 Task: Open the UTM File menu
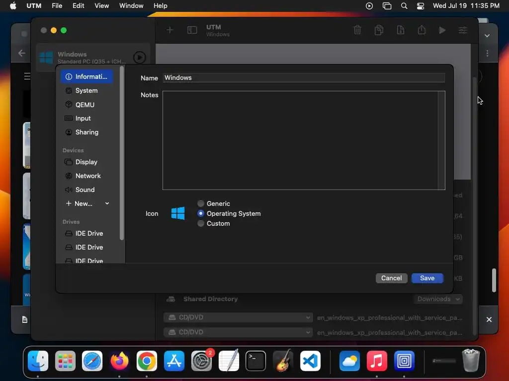(x=57, y=6)
